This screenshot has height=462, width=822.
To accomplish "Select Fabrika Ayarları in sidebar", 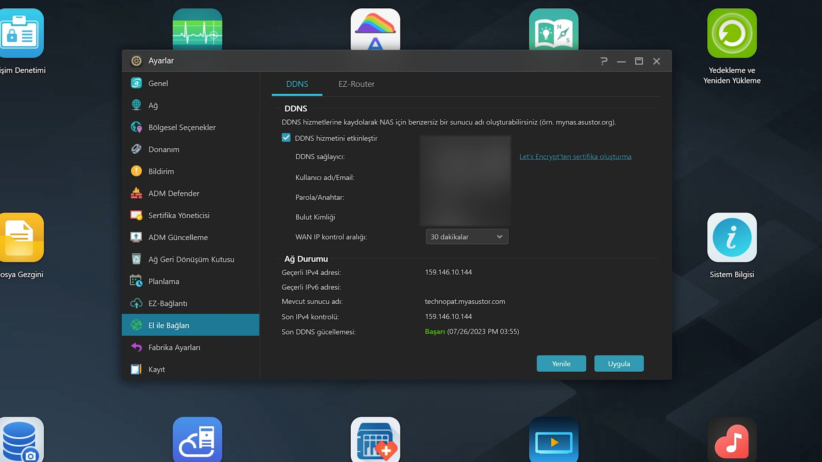I will (x=174, y=347).
